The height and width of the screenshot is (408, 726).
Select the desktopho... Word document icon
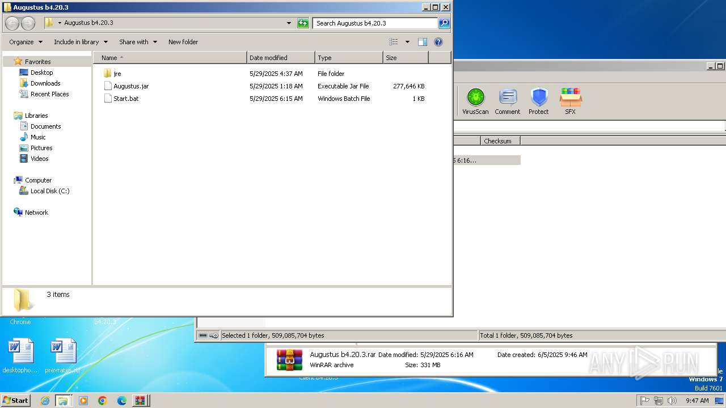[x=20, y=355]
